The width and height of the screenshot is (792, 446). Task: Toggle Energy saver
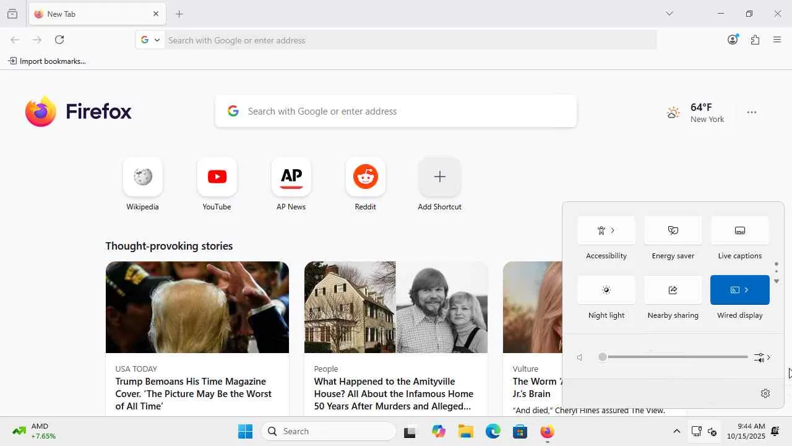[673, 230]
